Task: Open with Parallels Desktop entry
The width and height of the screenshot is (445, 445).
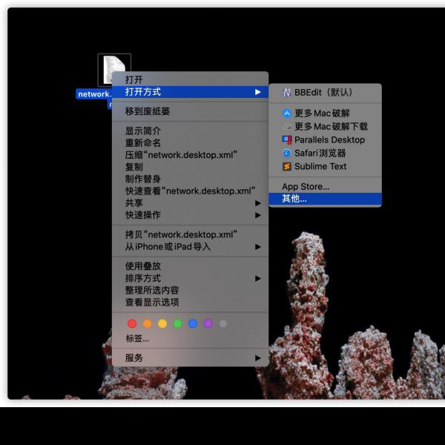Action: pos(326,139)
